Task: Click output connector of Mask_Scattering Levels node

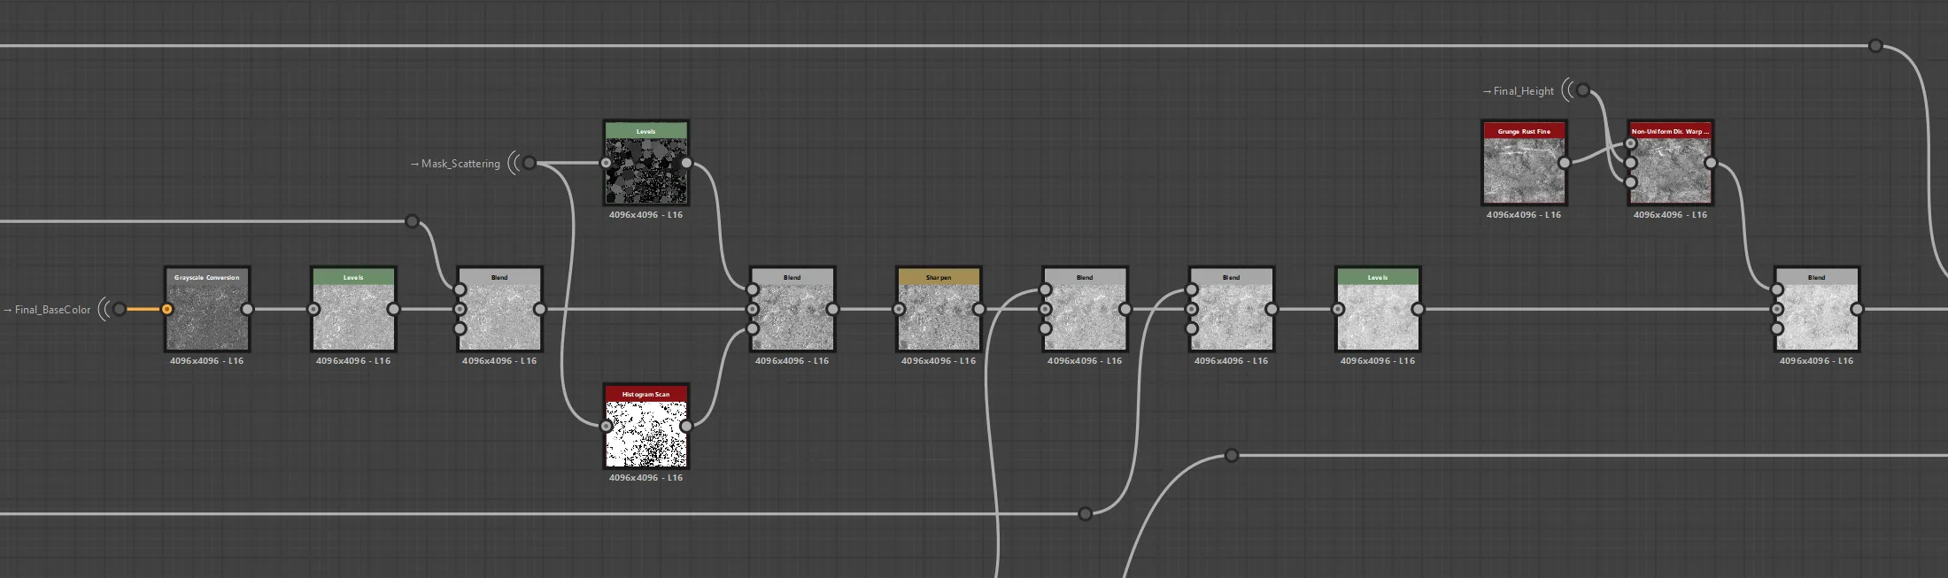Action: click(x=686, y=163)
